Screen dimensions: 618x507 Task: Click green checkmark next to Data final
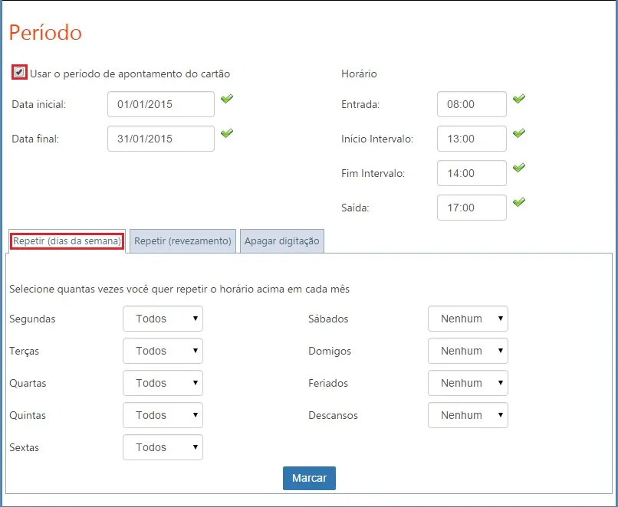226,133
